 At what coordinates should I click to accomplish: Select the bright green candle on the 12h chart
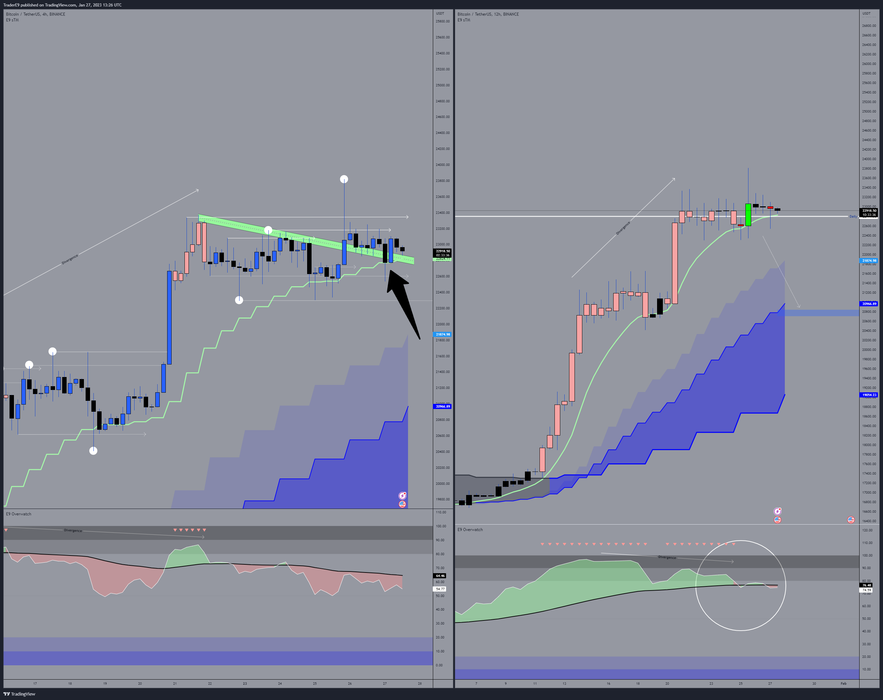coord(748,215)
